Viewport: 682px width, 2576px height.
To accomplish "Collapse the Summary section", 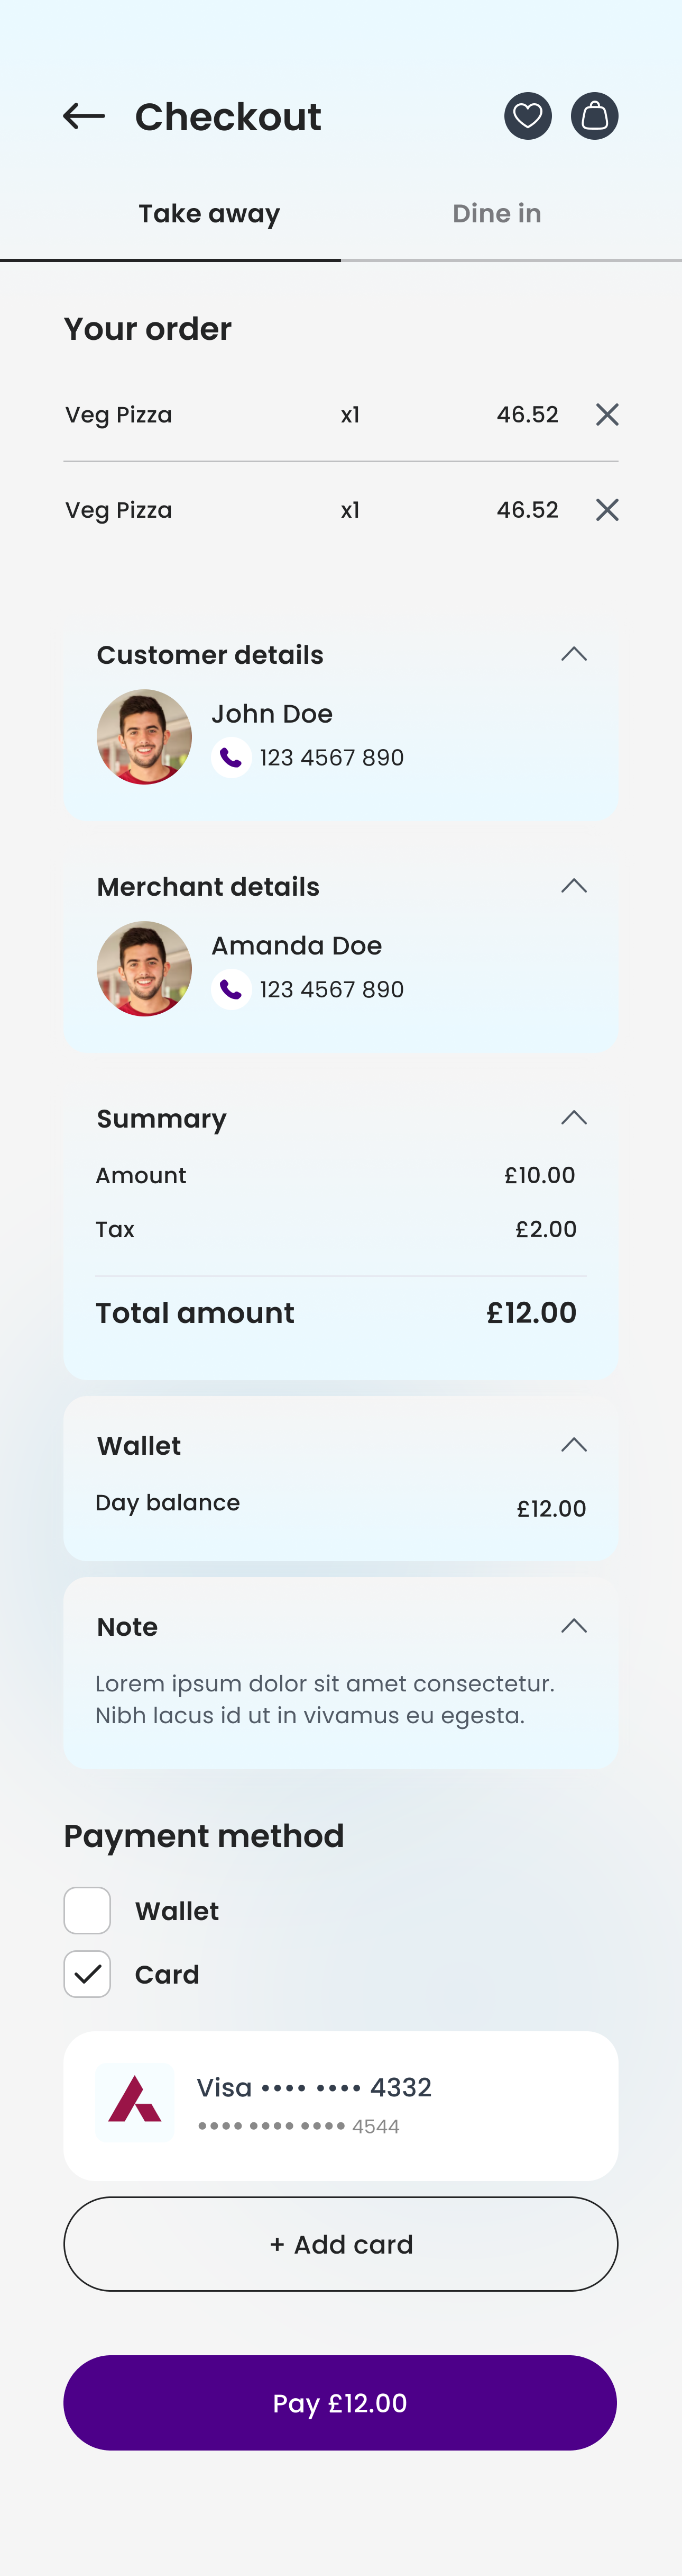I will (574, 1117).
